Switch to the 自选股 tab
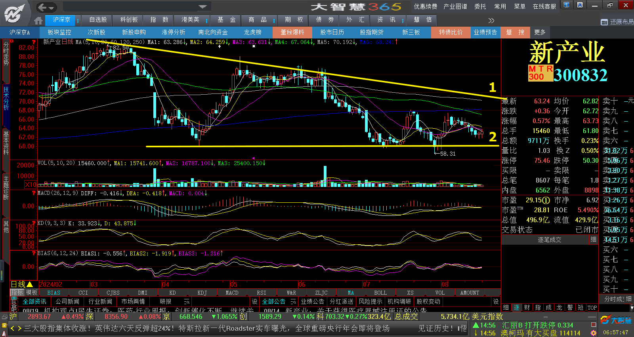Viewport: 634px width, 337px height. click(x=98, y=20)
